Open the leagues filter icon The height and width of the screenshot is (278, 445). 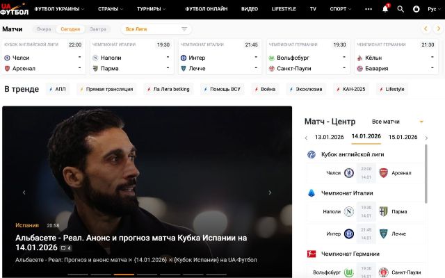(184, 29)
